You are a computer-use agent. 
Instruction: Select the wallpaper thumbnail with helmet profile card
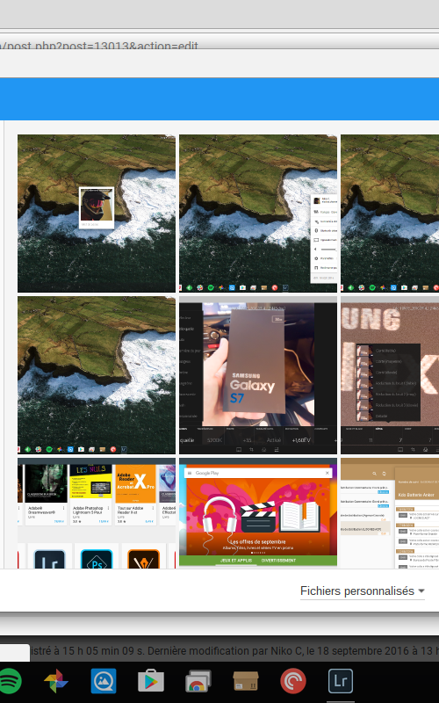point(97,214)
